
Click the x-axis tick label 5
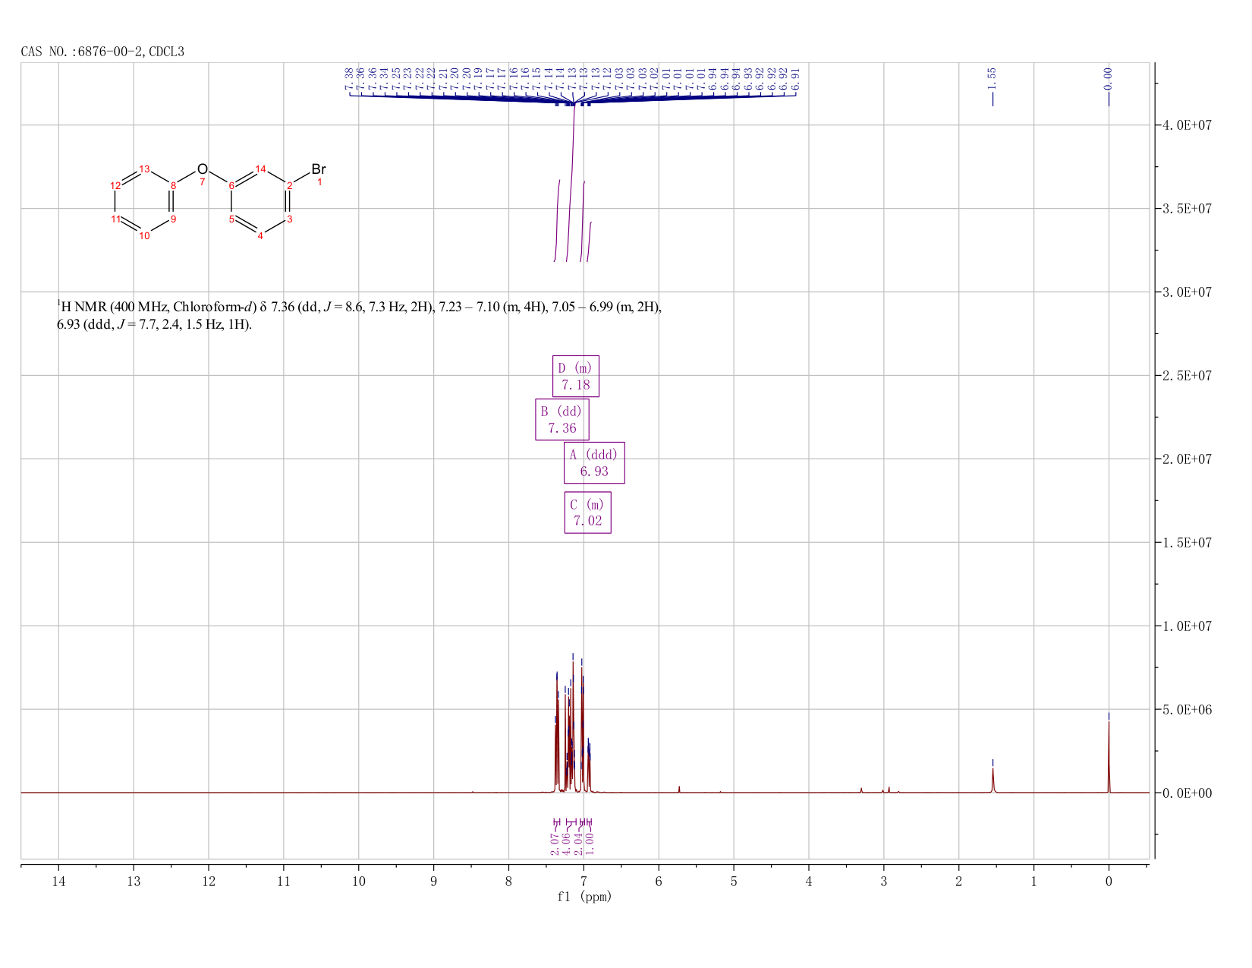pyautogui.click(x=734, y=881)
